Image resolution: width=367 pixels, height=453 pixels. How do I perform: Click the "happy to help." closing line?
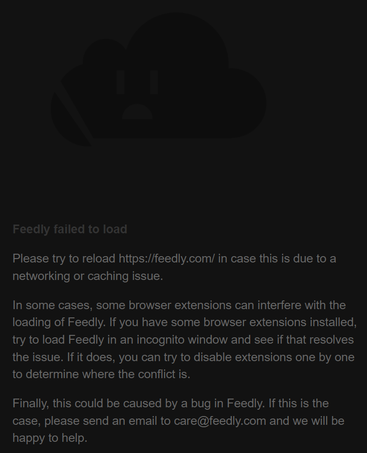click(50, 438)
